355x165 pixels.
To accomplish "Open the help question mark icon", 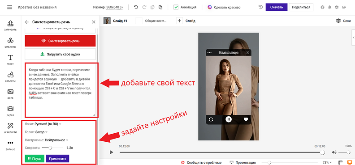I will pyautogui.click(x=322, y=7).
